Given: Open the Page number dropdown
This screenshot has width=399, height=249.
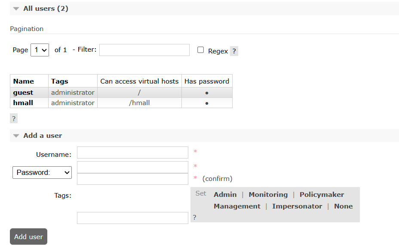Looking at the screenshot, I should tap(40, 50).
